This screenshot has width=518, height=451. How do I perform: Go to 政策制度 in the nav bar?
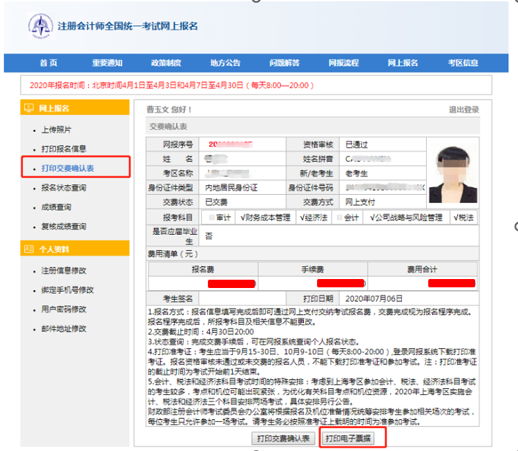tap(166, 63)
